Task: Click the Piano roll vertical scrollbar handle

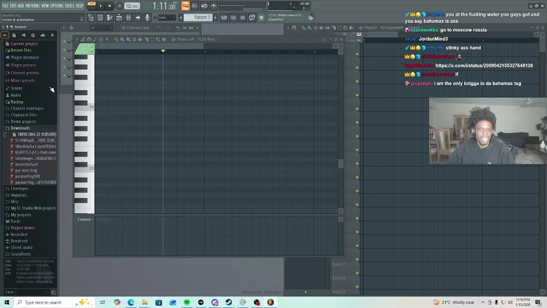Action: [341, 164]
